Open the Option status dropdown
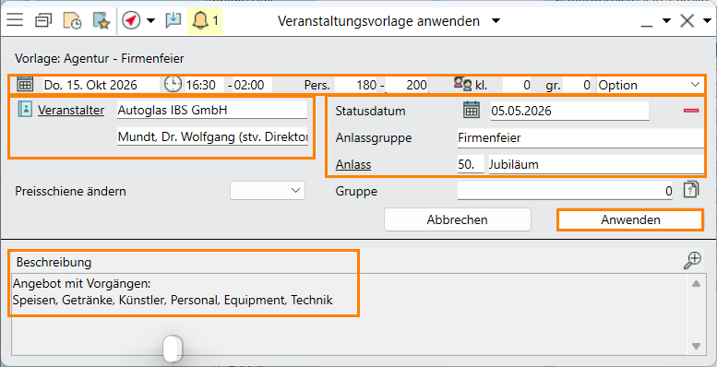 click(x=650, y=85)
